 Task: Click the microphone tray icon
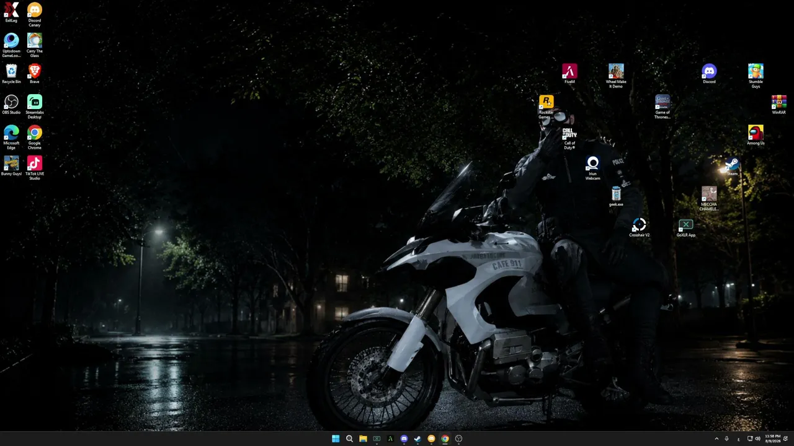click(727, 439)
